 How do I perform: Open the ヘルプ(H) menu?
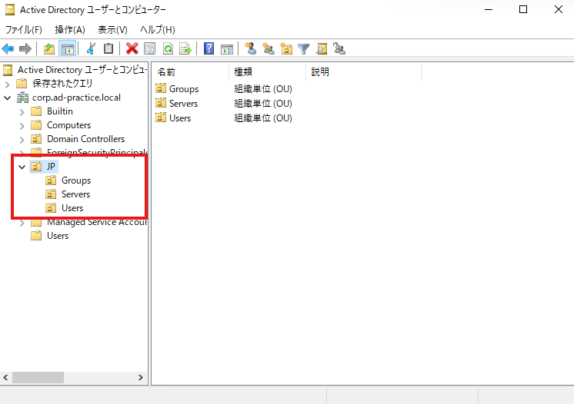pyautogui.click(x=158, y=30)
